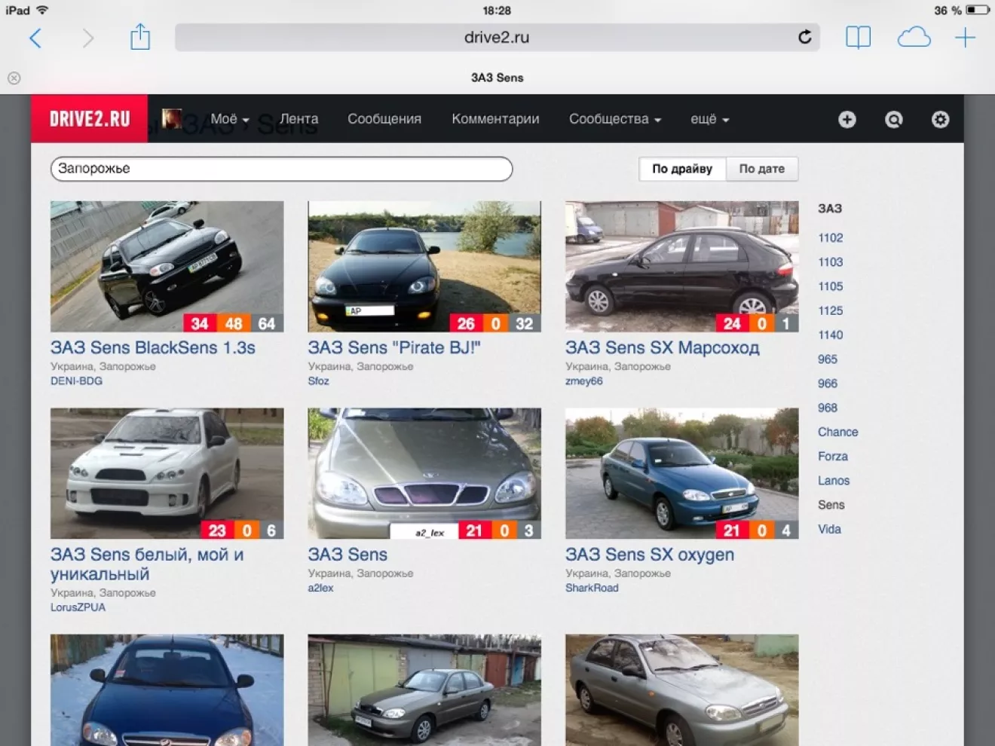Image resolution: width=995 pixels, height=746 pixels.
Task: Open user a2lex profile
Action: pyautogui.click(x=320, y=587)
